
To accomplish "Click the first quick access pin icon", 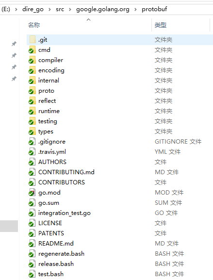I will [x=14, y=44].
